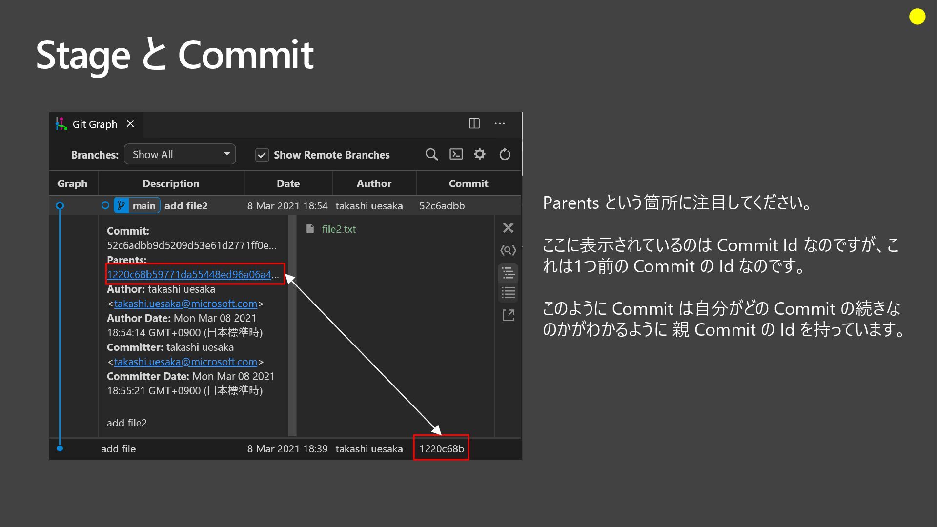
Task: Toggle Show Remote Branches checkbox
Action: [x=262, y=155]
